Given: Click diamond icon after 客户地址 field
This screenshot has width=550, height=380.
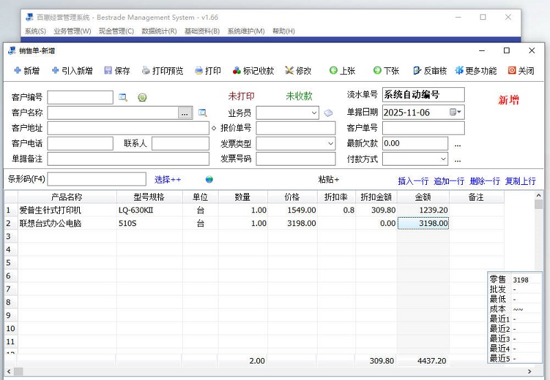Looking at the screenshot, I should [x=214, y=128].
